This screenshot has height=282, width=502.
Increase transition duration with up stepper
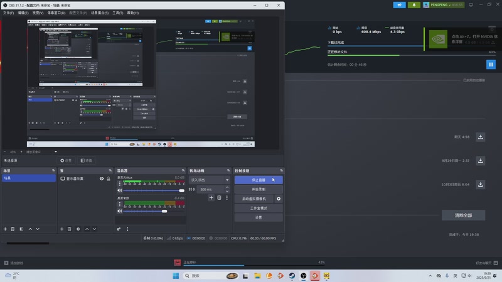pos(227,187)
